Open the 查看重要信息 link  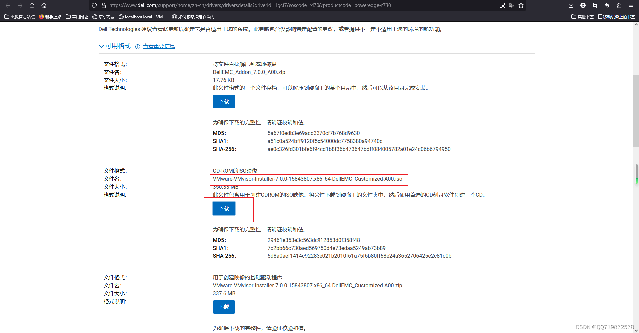(x=159, y=46)
